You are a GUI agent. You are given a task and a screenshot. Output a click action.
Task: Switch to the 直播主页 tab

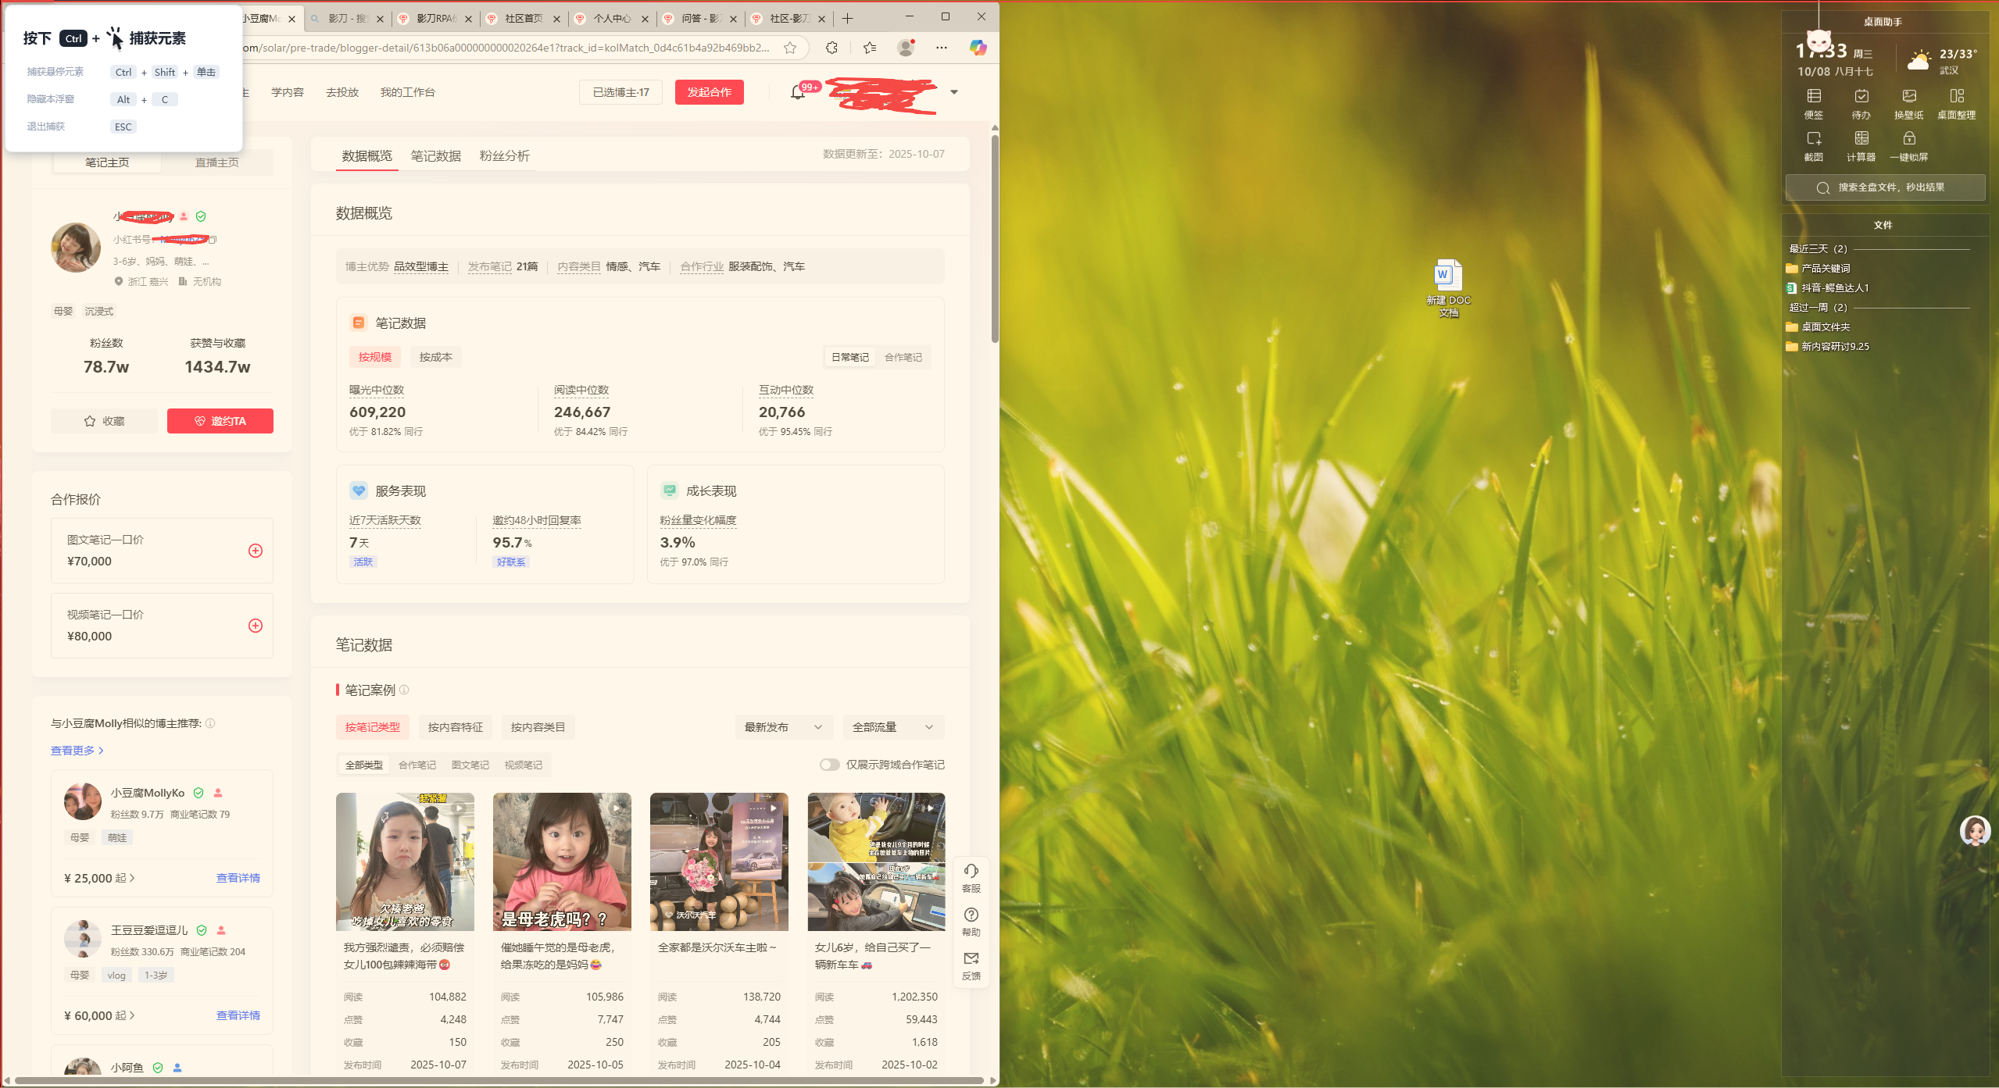pos(217,162)
